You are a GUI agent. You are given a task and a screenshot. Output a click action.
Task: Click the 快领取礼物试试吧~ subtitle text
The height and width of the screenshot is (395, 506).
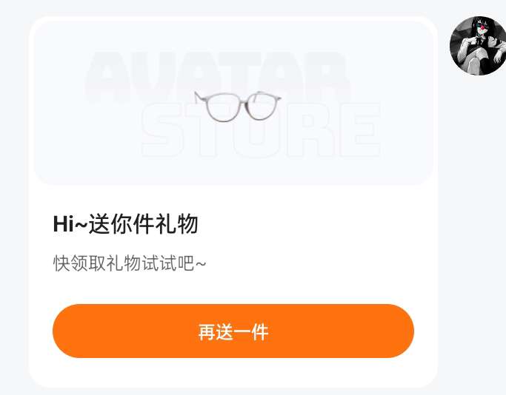(130, 263)
